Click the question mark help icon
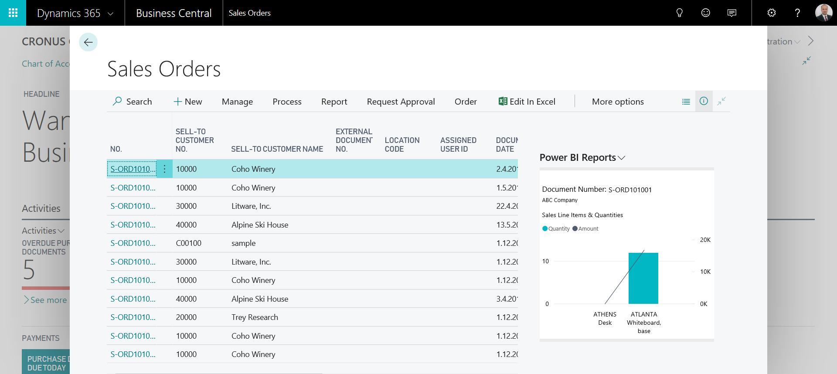 (x=797, y=13)
